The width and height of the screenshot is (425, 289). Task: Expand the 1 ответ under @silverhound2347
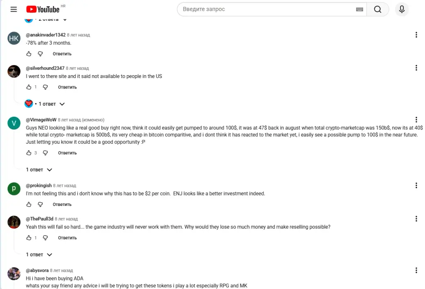(x=45, y=104)
